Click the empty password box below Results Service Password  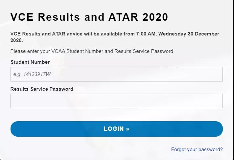pyautogui.click(x=117, y=101)
